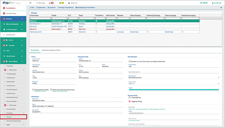Open the Iris Muster user menu

[x=217, y=3]
